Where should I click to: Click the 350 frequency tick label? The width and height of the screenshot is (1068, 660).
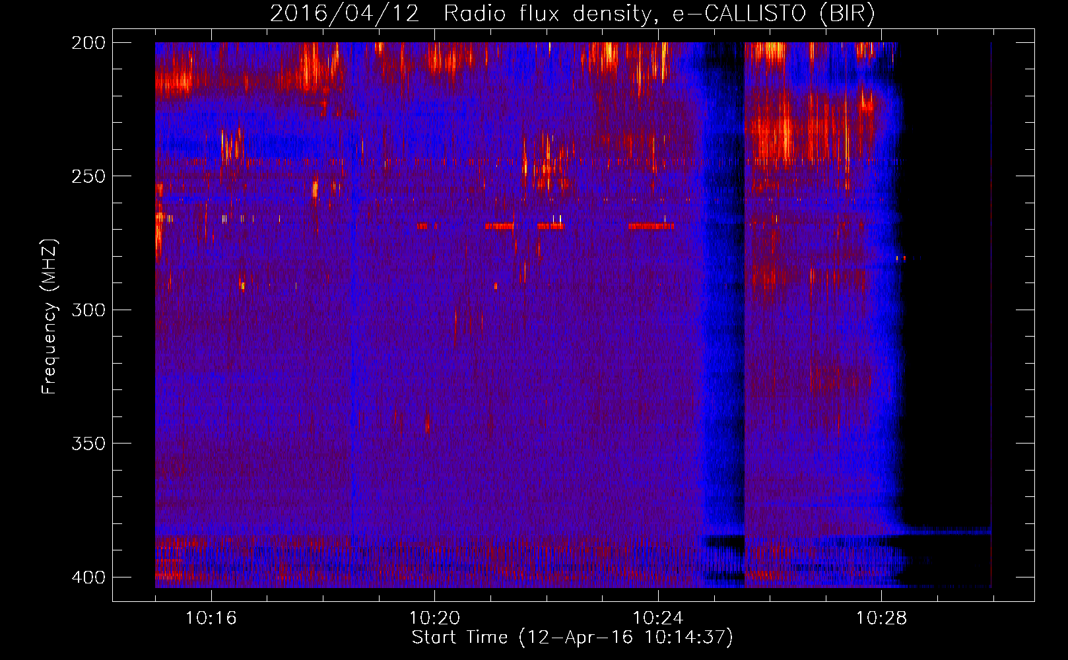click(88, 444)
